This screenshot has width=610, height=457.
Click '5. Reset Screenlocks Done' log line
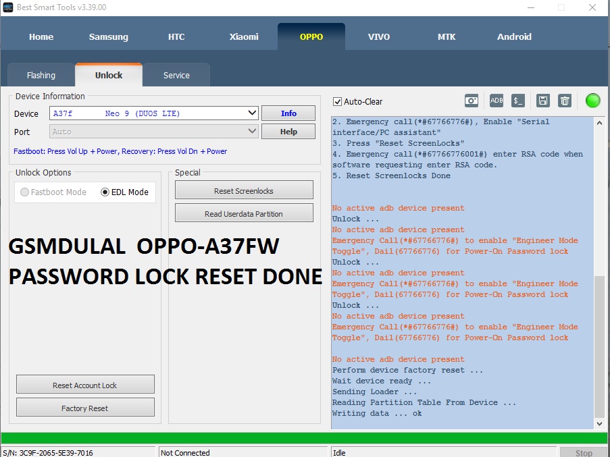pyautogui.click(x=391, y=176)
